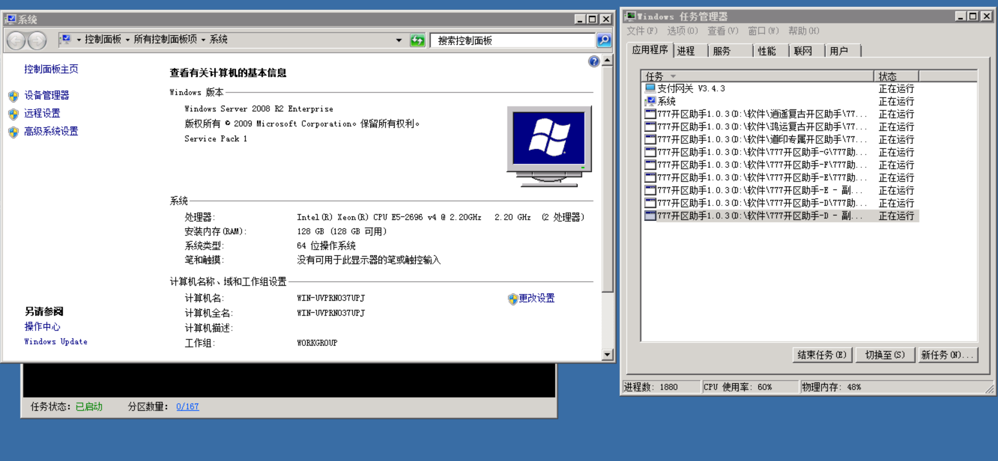Select task row containing 逍遥复古开区助手
Image resolution: width=998 pixels, height=461 pixels.
pos(781,114)
